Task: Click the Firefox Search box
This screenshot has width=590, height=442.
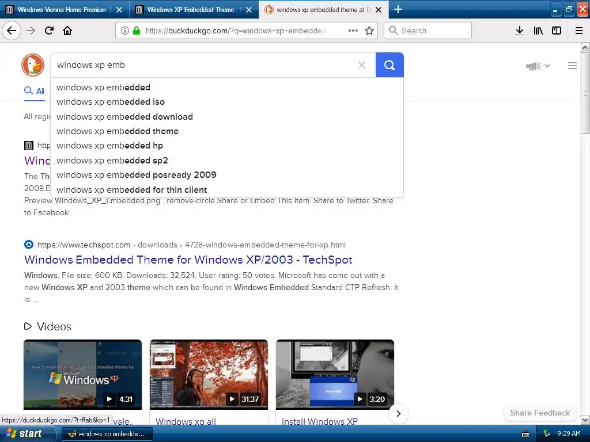Action: pos(428,31)
